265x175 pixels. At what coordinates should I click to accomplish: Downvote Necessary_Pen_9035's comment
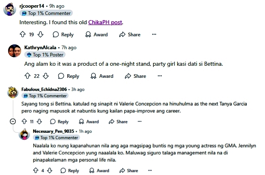[50, 171]
